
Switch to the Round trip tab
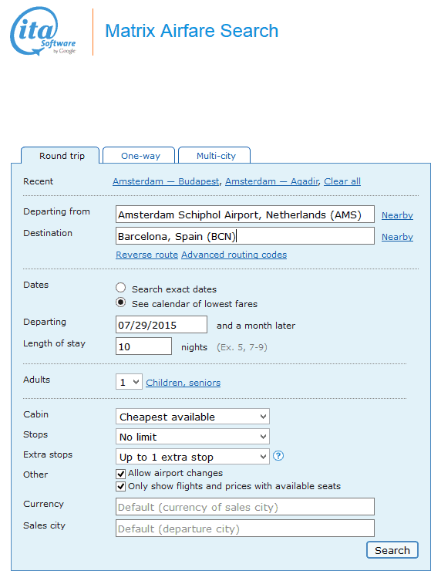(x=60, y=156)
